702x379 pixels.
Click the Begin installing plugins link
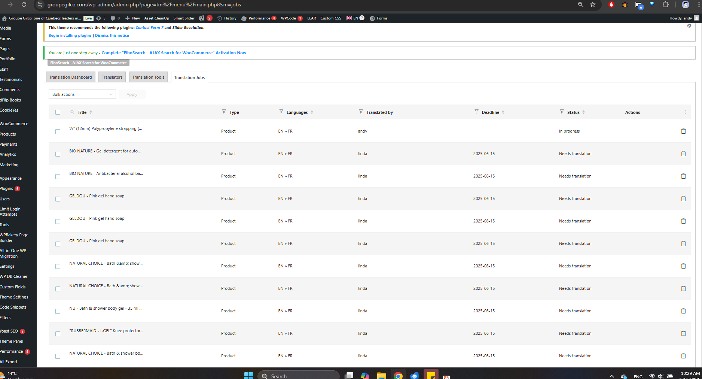tap(70, 36)
